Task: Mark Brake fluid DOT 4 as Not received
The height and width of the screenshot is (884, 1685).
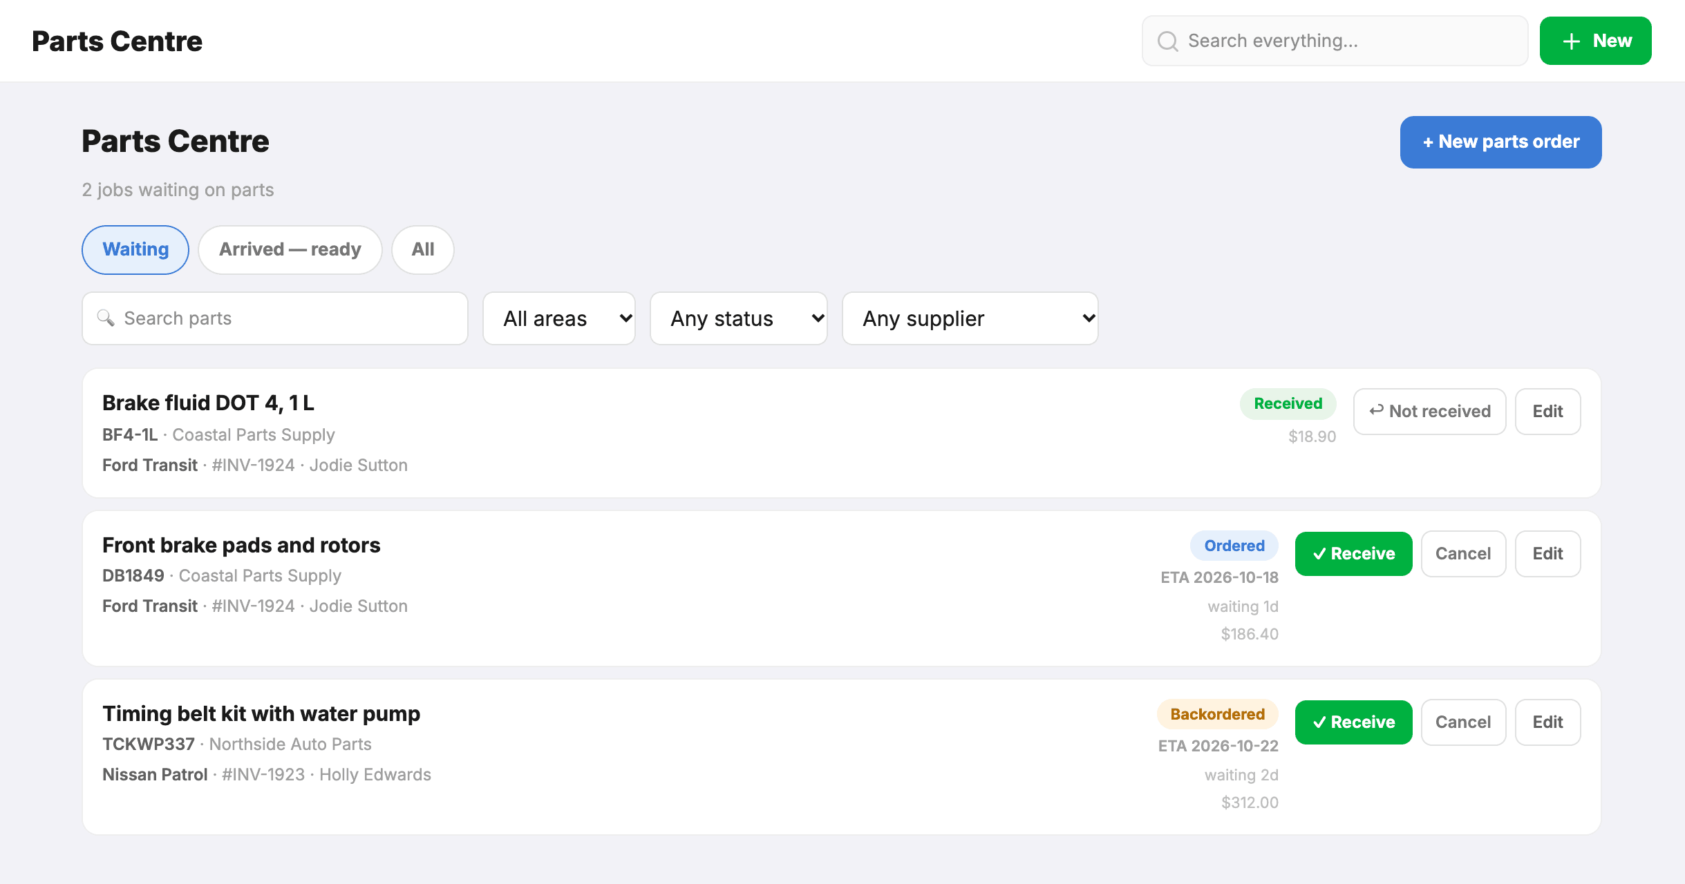Action: pyautogui.click(x=1429, y=412)
